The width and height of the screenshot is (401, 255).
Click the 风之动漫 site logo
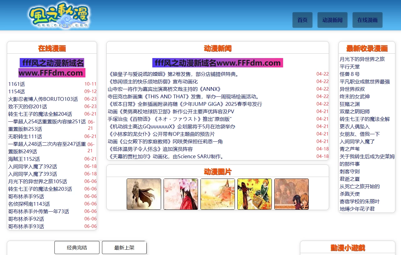tap(59, 16)
